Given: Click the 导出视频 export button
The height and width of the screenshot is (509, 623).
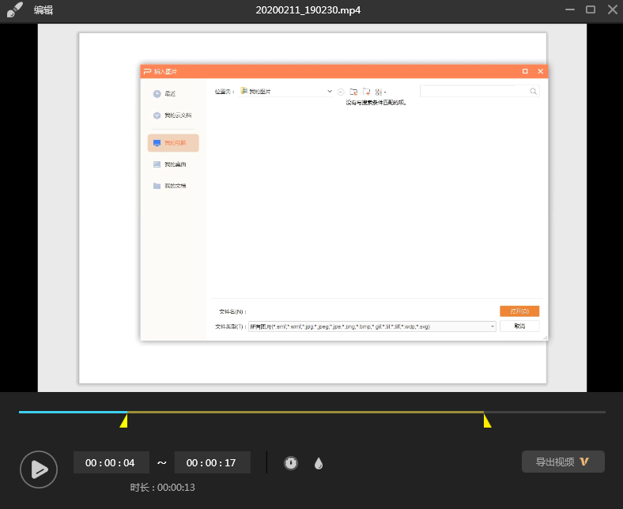Looking at the screenshot, I should click(x=563, y=462).
